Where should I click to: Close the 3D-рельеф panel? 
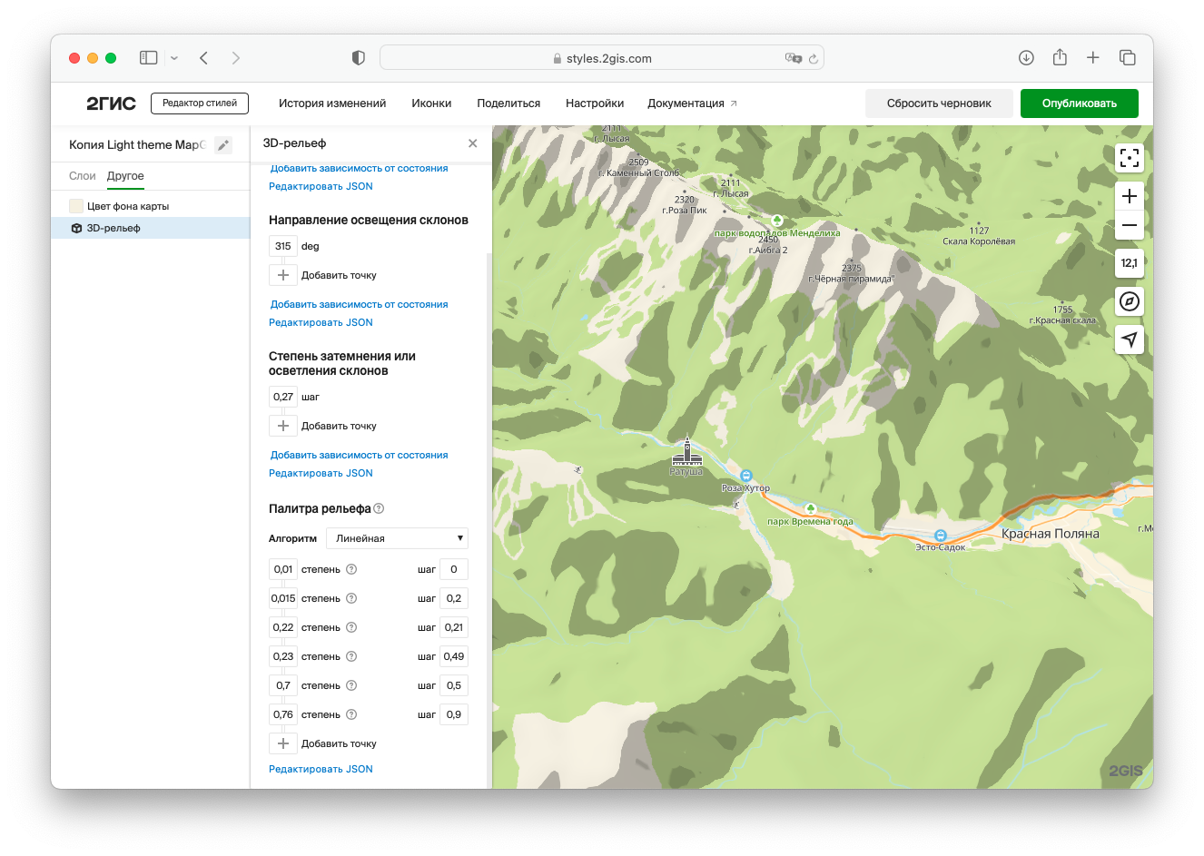(x=472, y=143)
